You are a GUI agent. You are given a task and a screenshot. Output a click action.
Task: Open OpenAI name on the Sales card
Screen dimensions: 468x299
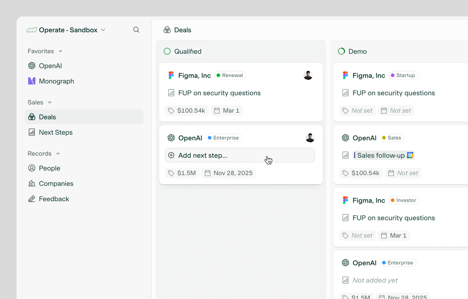pyautogui.click(x=365, y=138)
